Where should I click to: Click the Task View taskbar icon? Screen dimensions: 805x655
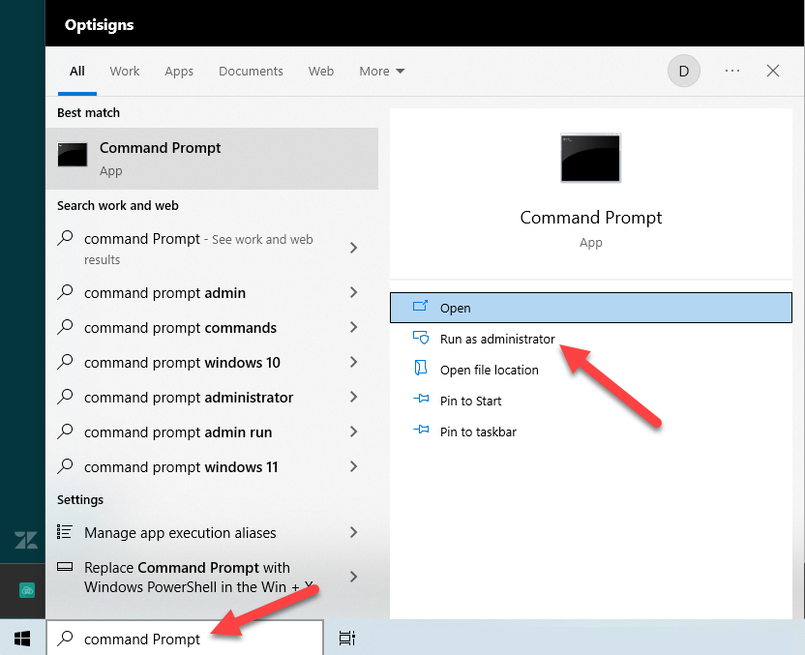click(347, 638)
